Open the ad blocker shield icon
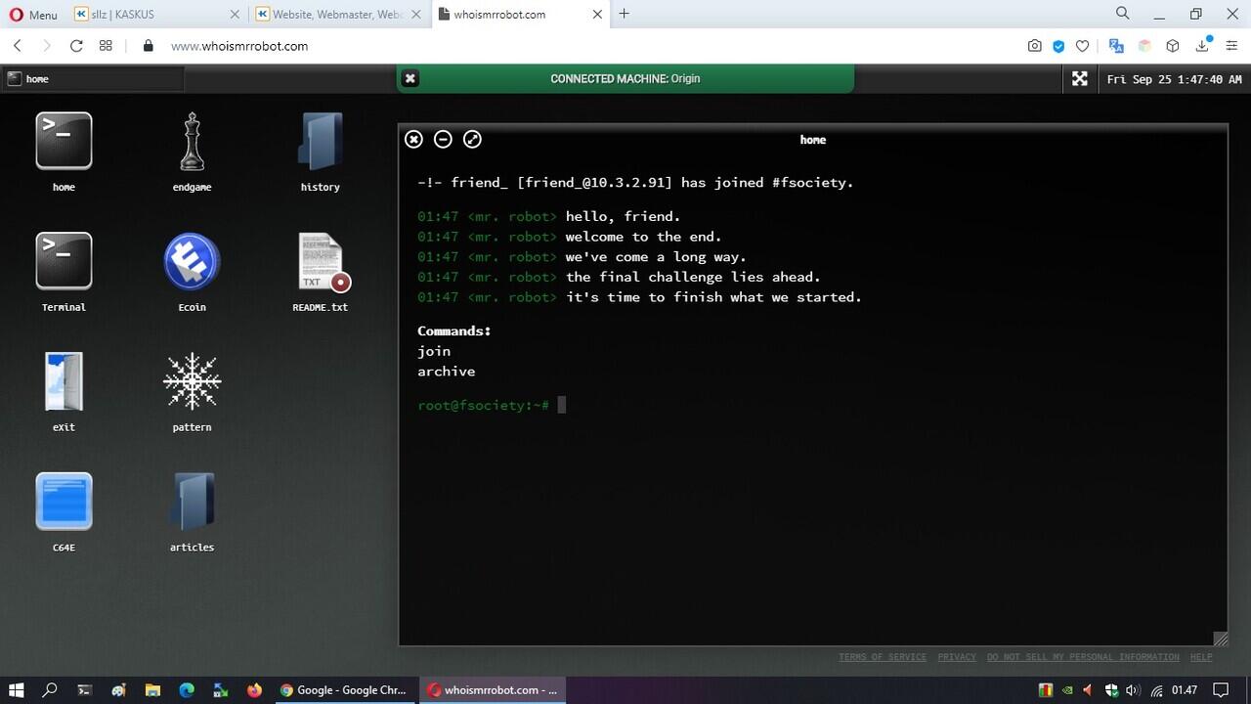1251x704 pixels. [1058, 46]
